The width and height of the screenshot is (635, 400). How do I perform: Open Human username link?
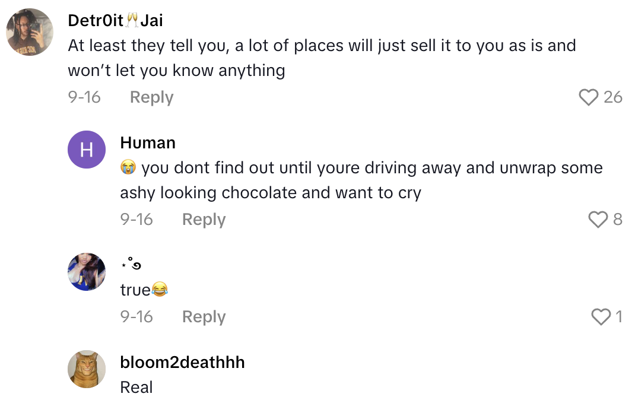(147, 143)
